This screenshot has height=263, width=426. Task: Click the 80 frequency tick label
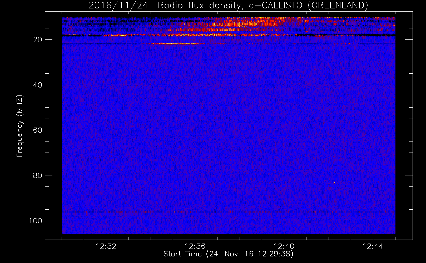38,175
